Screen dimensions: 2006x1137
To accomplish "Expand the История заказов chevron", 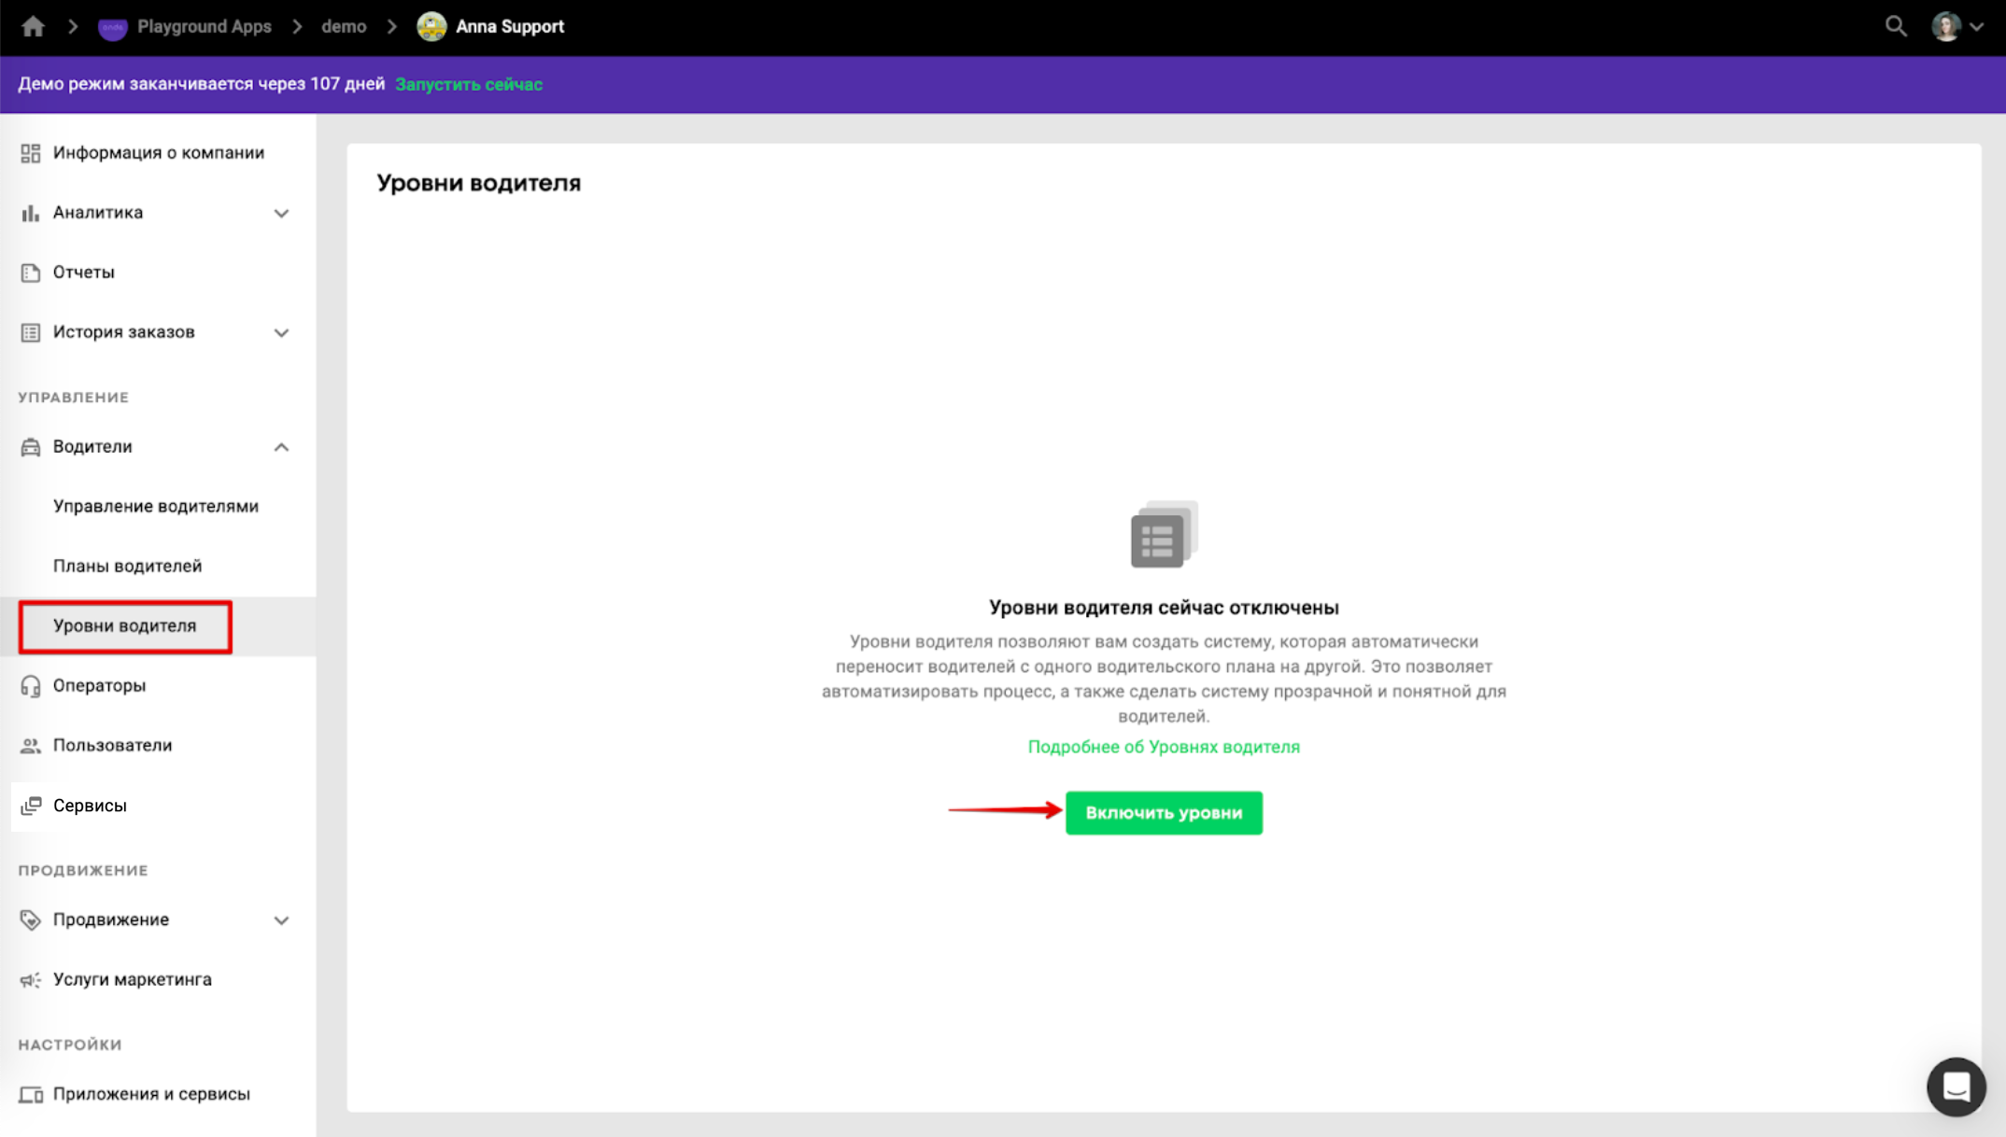I will click(x=281, y=333).
